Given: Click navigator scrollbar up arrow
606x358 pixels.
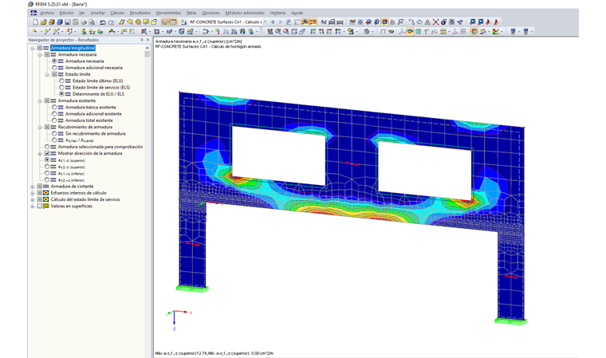Looking at the screenshot, I should [148, 48].
